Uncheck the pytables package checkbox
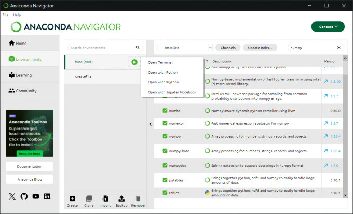353x214 pixels. click(x=165, y=180)
